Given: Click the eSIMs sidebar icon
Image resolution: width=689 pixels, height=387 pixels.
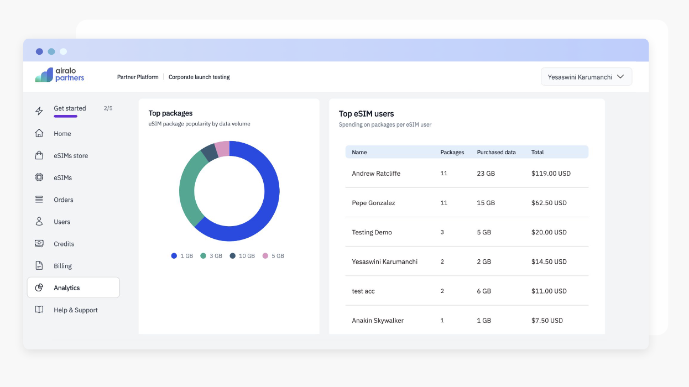Looking at the screenshot, I should click(39, 177).
